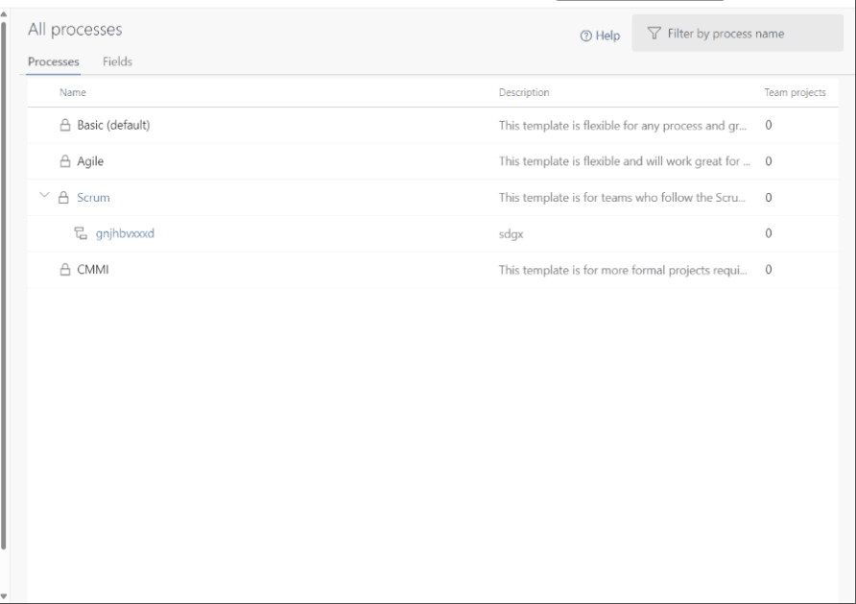Click the Help icon
This screenshot has width=856, height=604.
[x=586, y=35]
